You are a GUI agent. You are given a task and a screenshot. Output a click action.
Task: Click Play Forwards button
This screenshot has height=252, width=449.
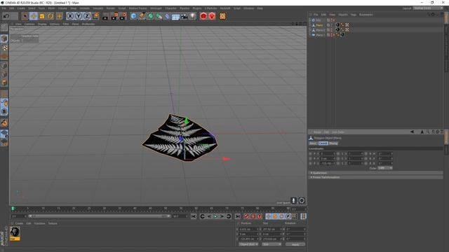click(215, 216)
